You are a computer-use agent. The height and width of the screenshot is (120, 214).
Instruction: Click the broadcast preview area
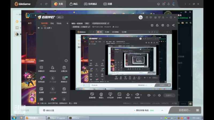click(x=124, y=60)
